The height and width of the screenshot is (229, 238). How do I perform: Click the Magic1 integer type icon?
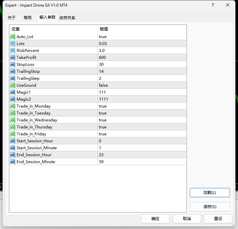[13, 92]
